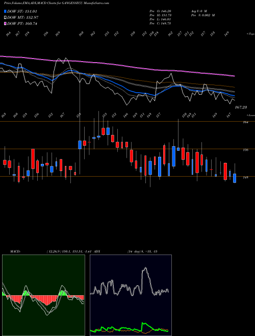The height and width of the screenshot is (336, 255).
Task: Click the 156 price axis label
Action: point(246,150)
